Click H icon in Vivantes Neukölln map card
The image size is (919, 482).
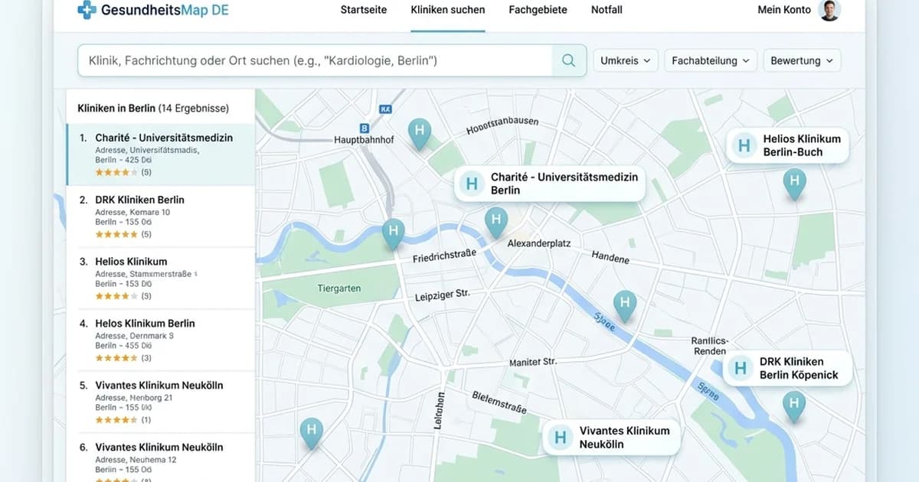(x=560, y=438)
